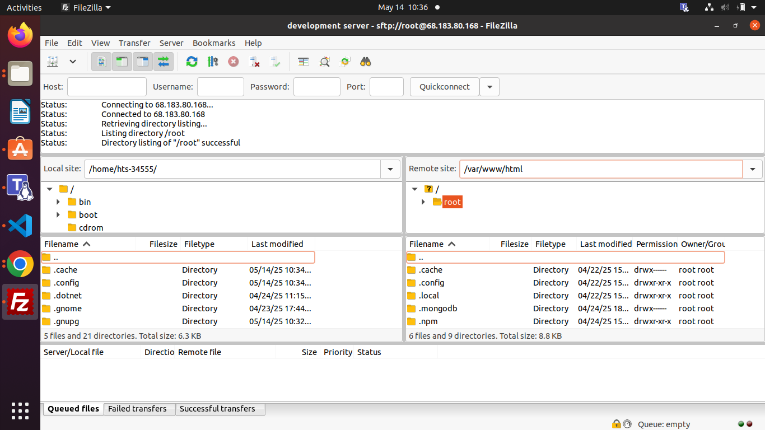Expand local 'boot' folder node
The width and height of the screenshot is (765, 430).
coord(58,215)
